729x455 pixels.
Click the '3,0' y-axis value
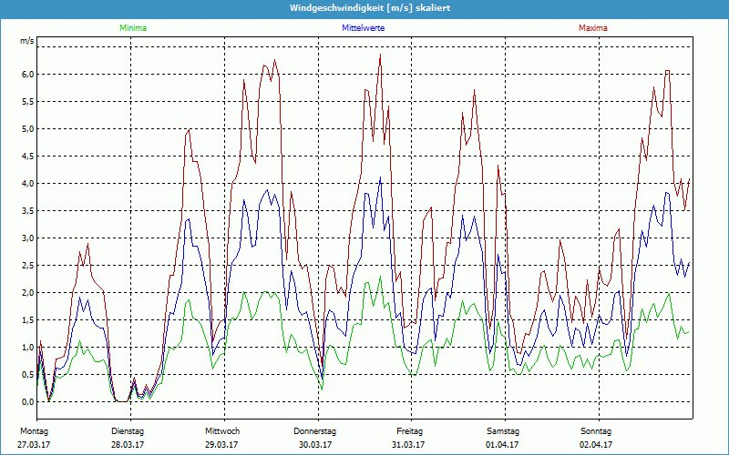(29, 238)
